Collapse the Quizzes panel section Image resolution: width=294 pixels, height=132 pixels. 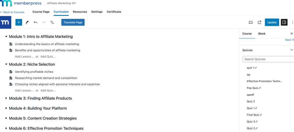coord(291,50)
